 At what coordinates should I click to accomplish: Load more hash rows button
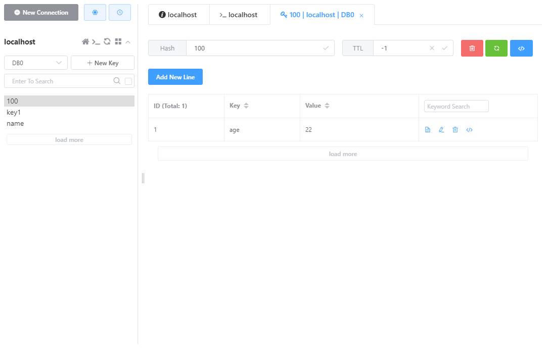pyautogui.click(x=343, y=154)
